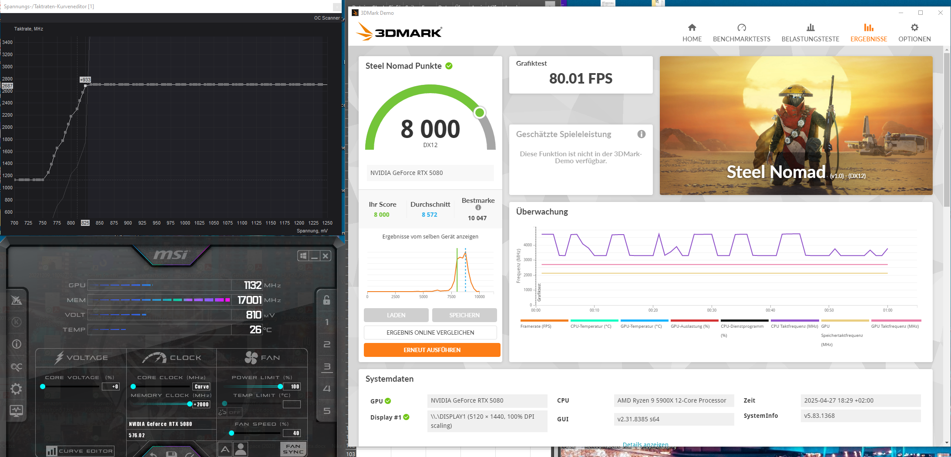Screen dimensions: 951x457
Task: Click the 3DMark vertical scrollbar thumb
Action: (947, 130)
